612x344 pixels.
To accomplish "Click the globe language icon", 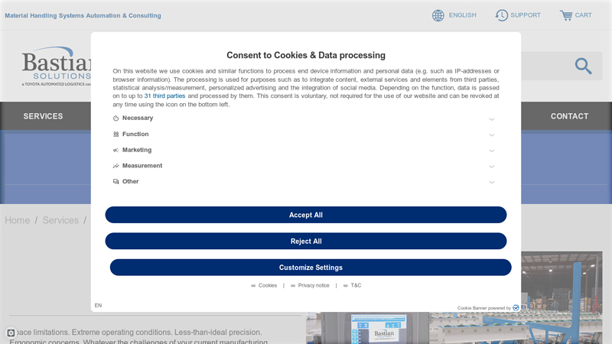I will coord(438,15).
